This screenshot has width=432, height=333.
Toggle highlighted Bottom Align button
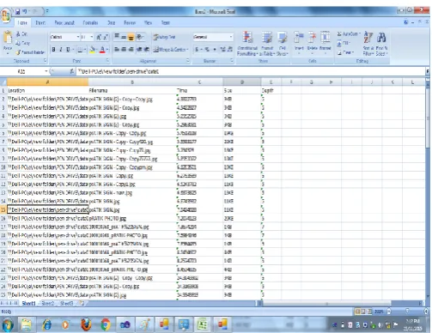(131, 37)
